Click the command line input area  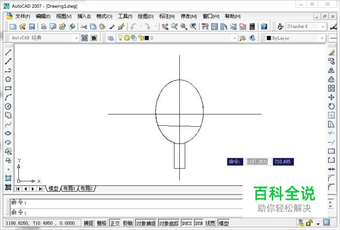tap(126, 212)
